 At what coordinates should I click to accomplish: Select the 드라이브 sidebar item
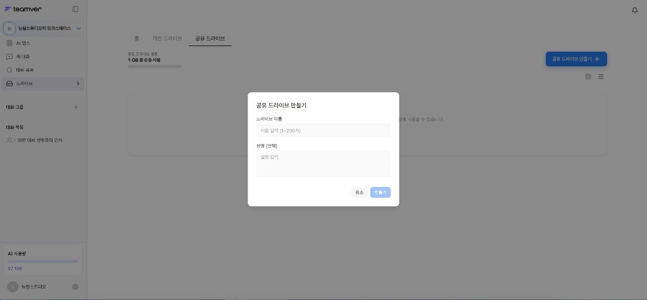pyautogui.click(x=43, y=84)
